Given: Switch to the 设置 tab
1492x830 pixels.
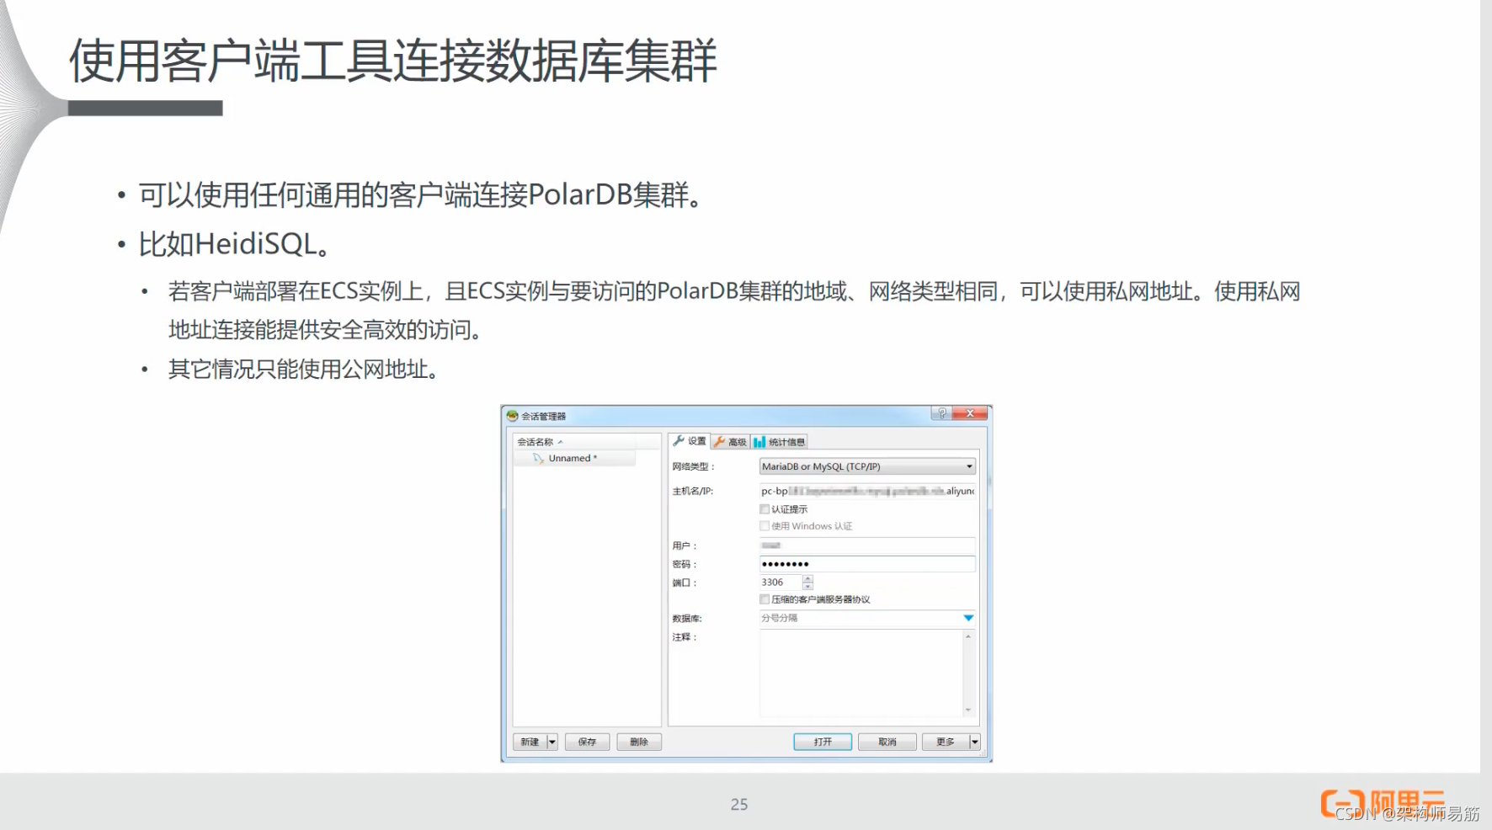Looking at the screenshot, I should pos(690,441).
